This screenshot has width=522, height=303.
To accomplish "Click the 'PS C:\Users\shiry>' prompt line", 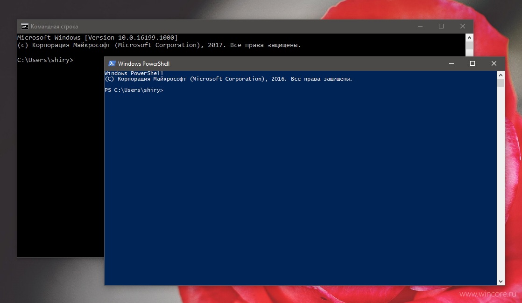I will [x=134, y=90].
